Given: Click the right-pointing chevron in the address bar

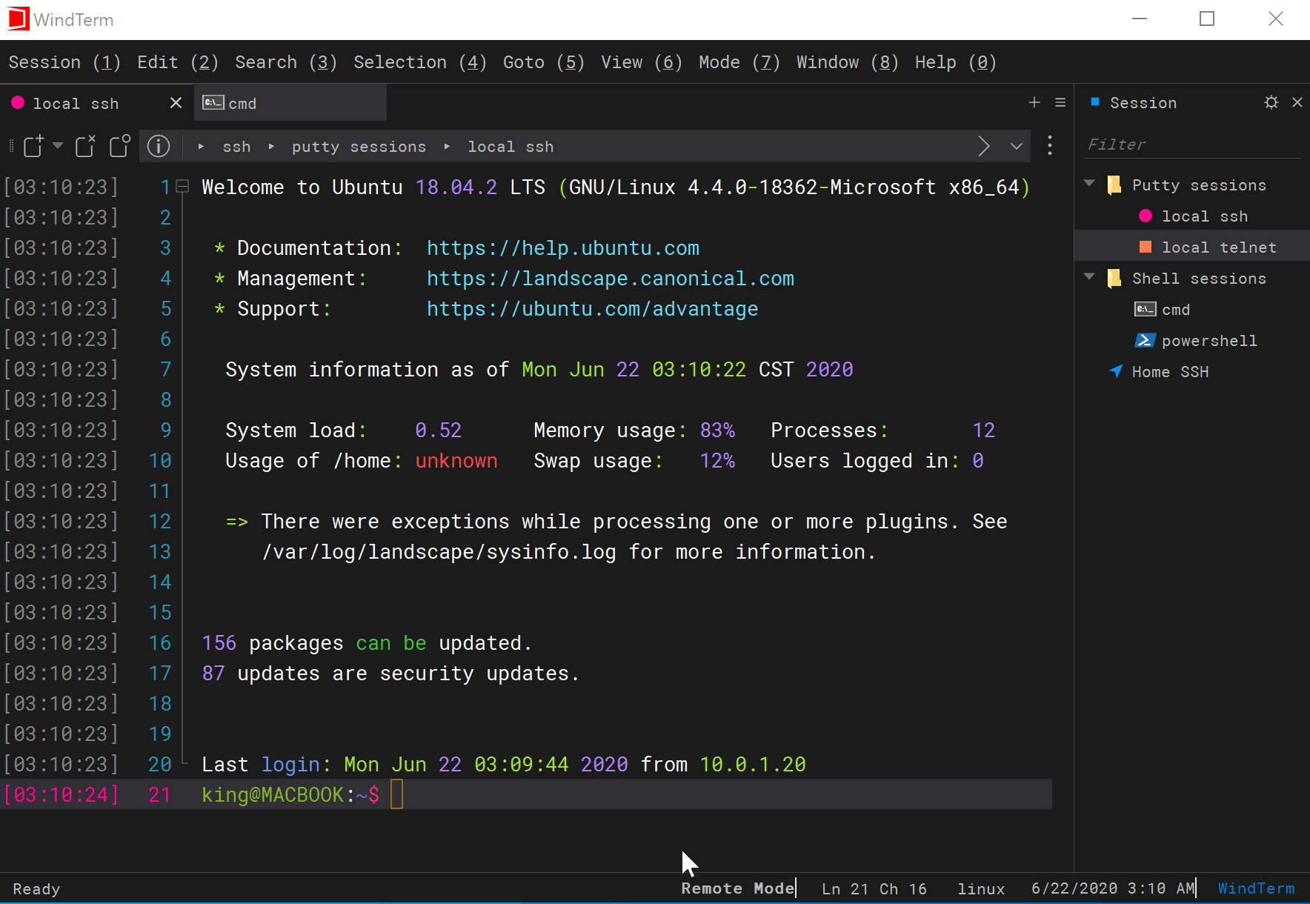Looking at the screenshot, I should [983, 146].
